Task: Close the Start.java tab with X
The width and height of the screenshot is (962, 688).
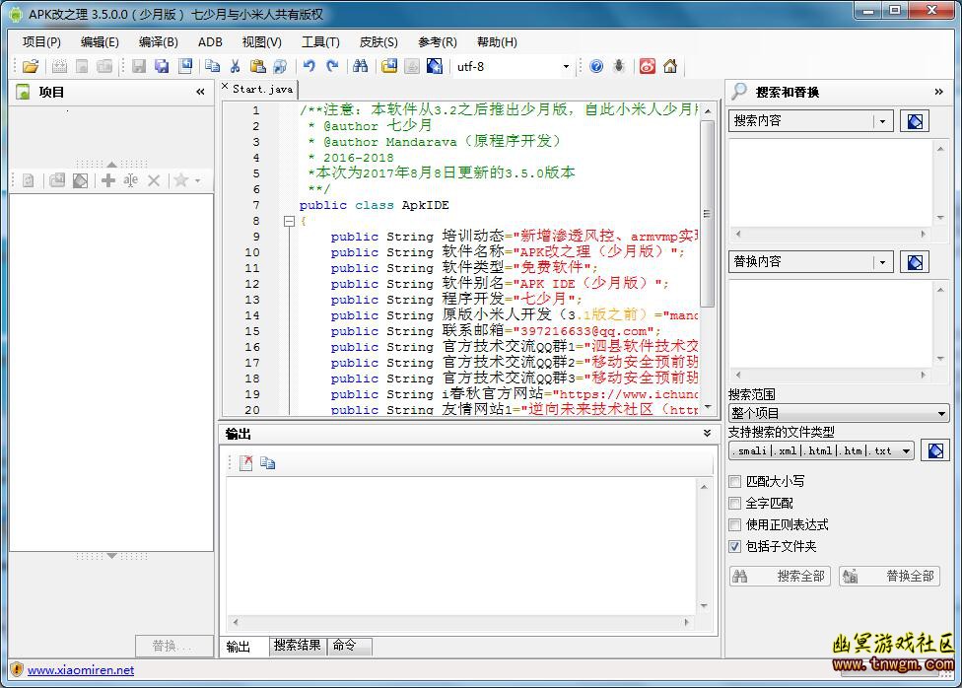Action: tap(225, 87)
